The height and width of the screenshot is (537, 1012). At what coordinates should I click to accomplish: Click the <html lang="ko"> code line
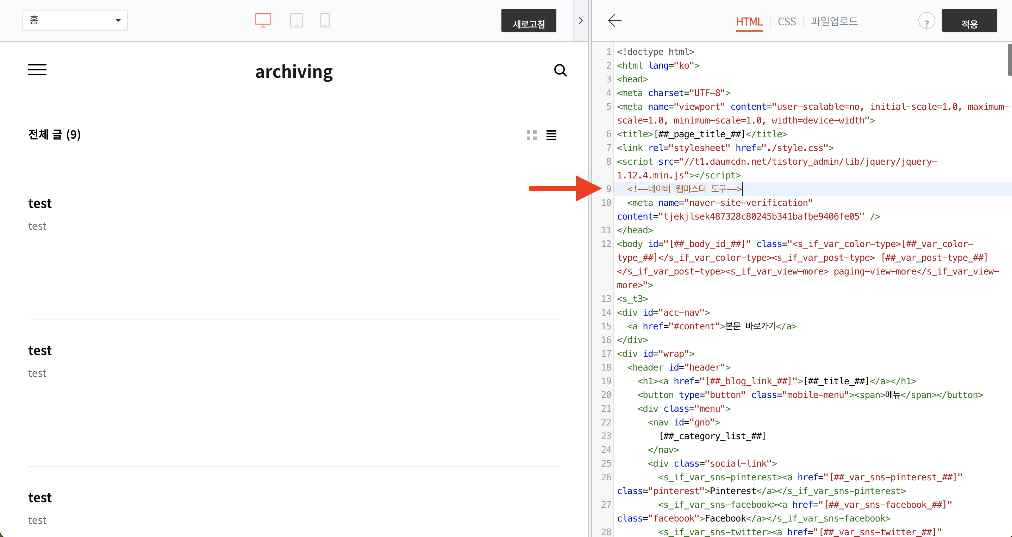click(x=658, y=65)
